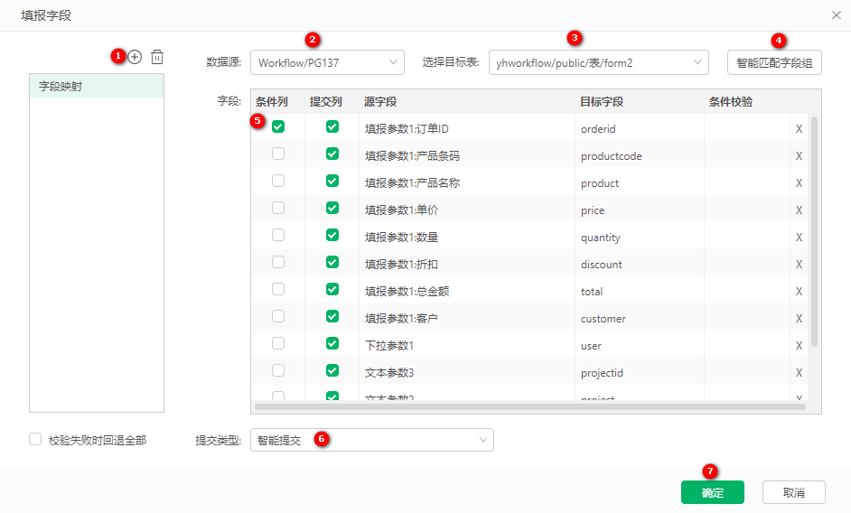Image resolution: width=851 pixels, height=513 pixels.
Task: Check 条件列 for 客户 row
Action: point(278,316)
